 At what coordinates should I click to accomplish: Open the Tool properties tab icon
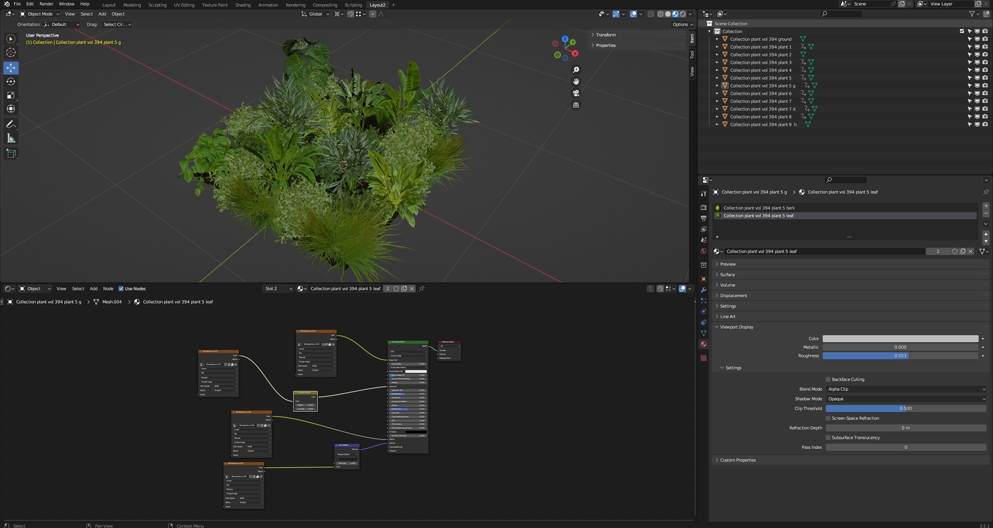point(703,194)
